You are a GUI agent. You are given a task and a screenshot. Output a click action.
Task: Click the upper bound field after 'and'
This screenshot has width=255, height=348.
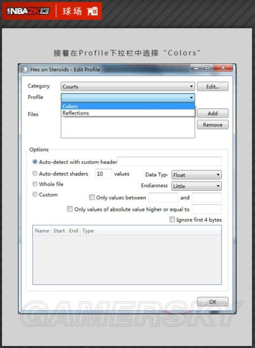[207, 197]
